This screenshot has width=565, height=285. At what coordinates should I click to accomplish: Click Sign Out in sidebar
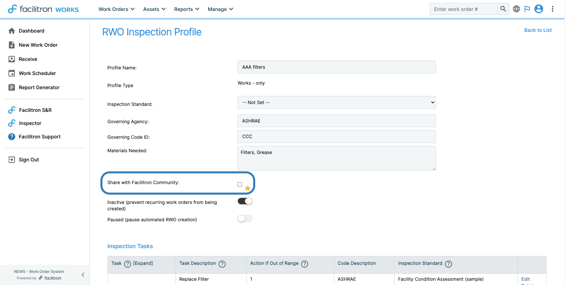[29, 160]
